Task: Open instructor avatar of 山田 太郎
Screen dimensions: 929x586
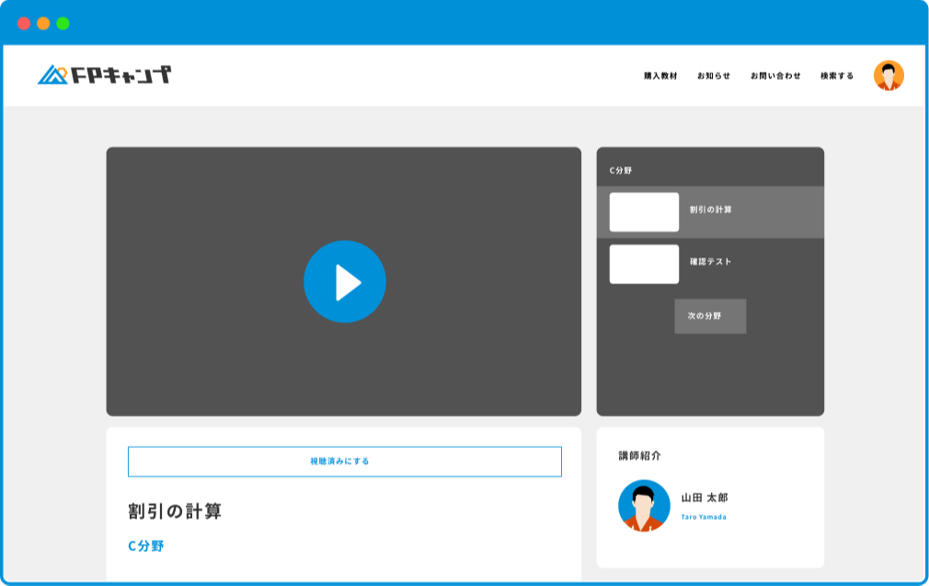Action: [x=644, y=505]
